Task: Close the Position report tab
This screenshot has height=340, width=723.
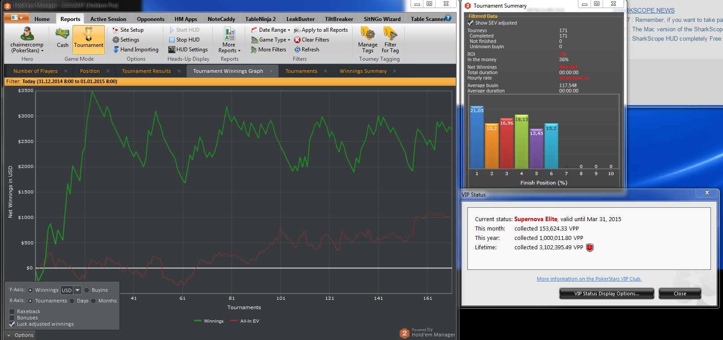Action: pyautogui.click(x=108, y=71)
